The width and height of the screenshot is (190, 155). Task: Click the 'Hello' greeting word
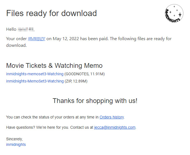coord(11,29)
